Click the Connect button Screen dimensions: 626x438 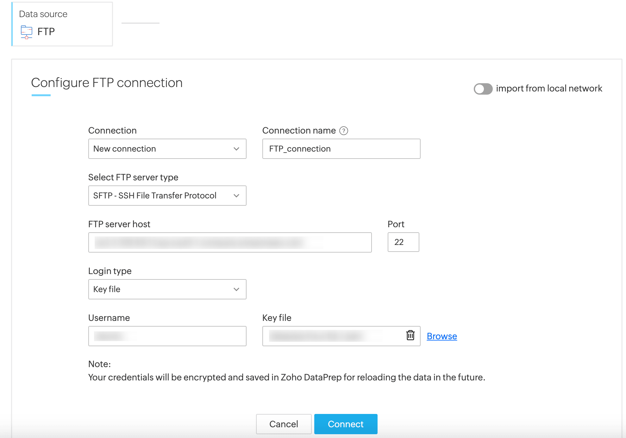[346, 424]
